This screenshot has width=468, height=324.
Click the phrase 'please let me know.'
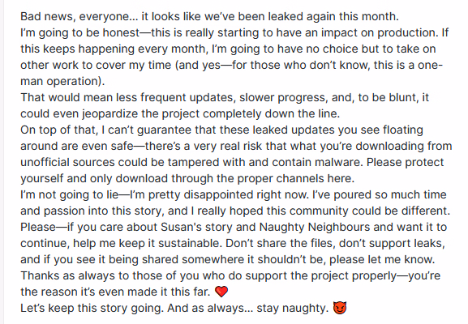click(382, 259)
